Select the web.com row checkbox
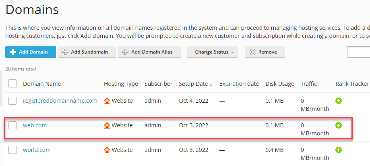 [x=12, y=125]
